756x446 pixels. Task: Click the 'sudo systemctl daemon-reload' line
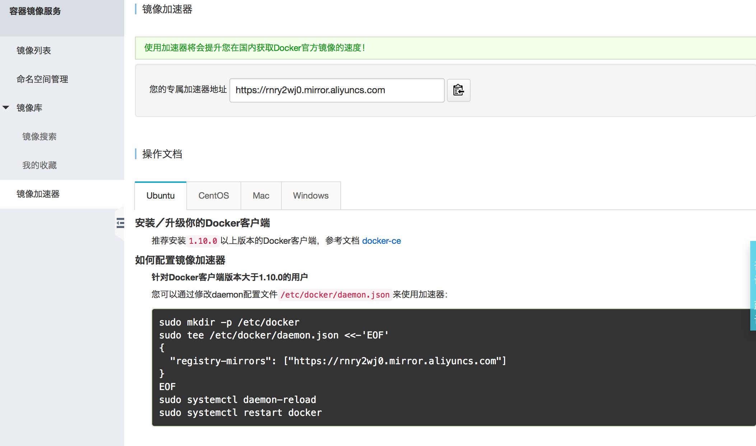238,400
